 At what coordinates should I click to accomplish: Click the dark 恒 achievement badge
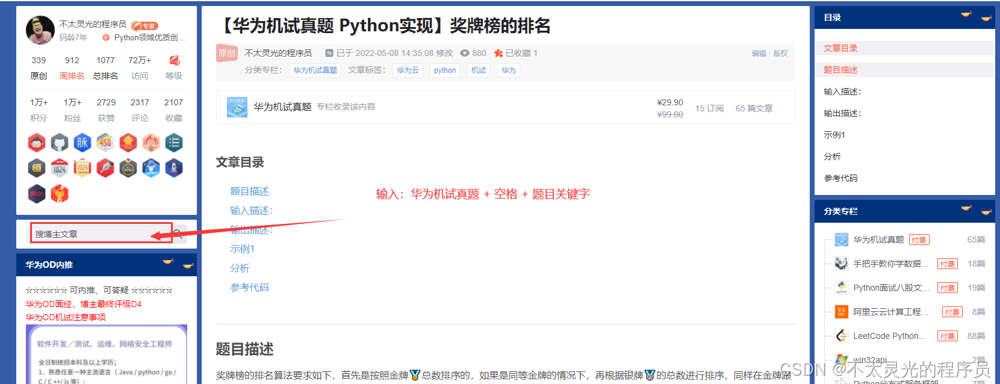click(x=37, y=168)
